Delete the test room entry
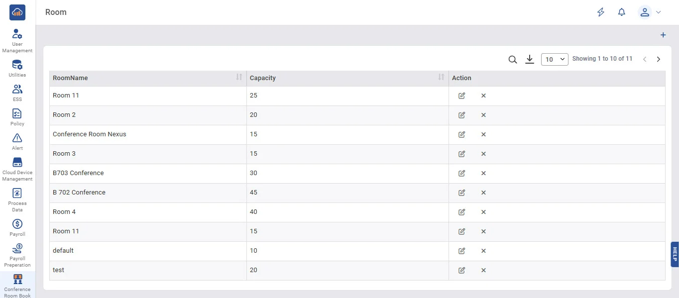The image size is (679, 298). 483,270
